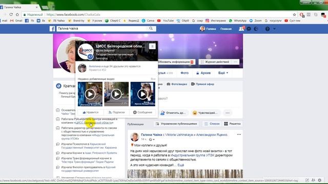Click the Галина profile link in header

(208, 29)
